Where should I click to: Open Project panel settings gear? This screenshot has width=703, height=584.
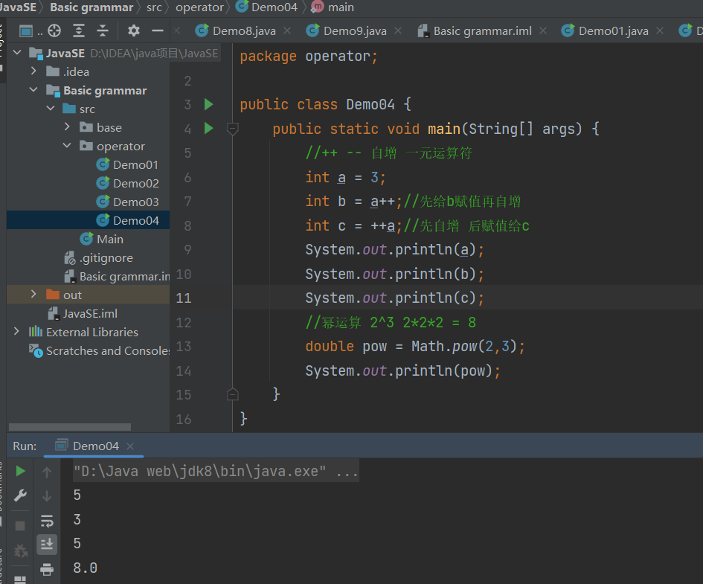coord(134,31)
